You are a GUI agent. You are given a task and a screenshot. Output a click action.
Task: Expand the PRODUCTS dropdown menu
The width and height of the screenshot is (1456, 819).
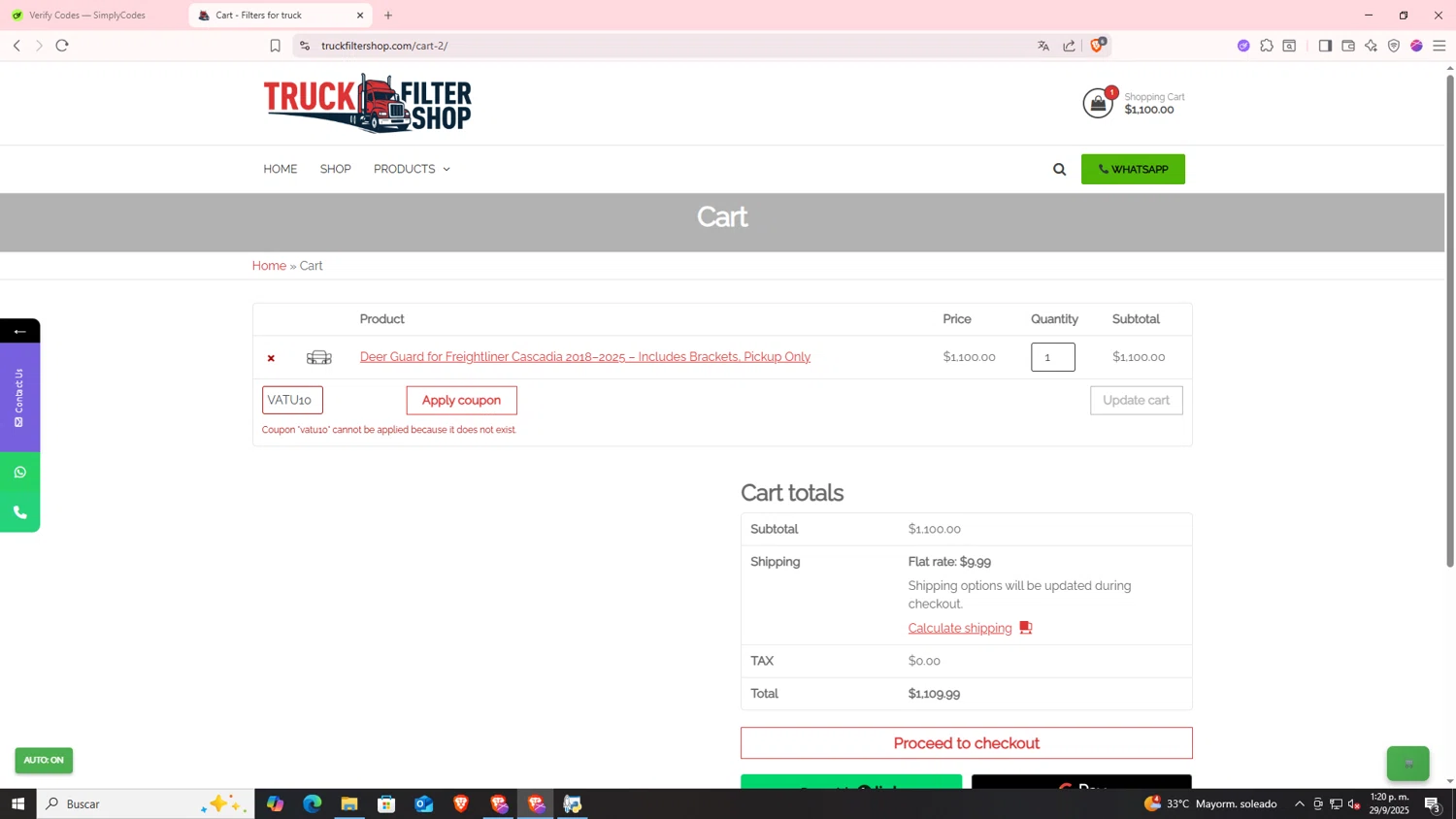pyautogui.click(x=412, y=169)
